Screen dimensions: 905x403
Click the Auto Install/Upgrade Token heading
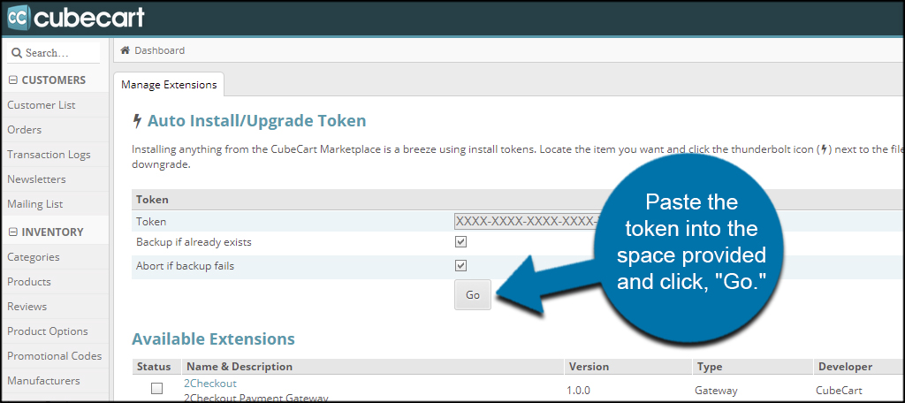[x=257, y=121]
